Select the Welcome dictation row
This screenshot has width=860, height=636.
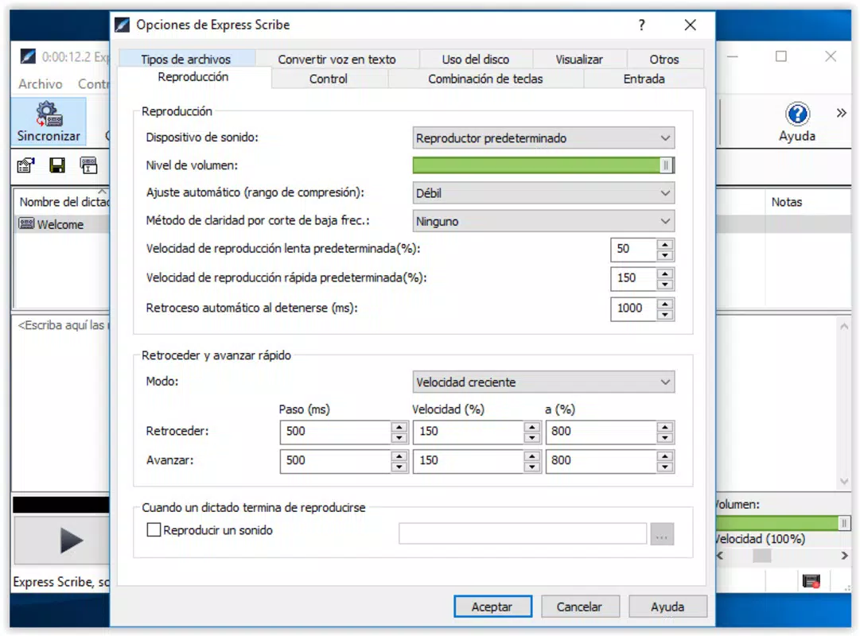click(x=61, y=224)
